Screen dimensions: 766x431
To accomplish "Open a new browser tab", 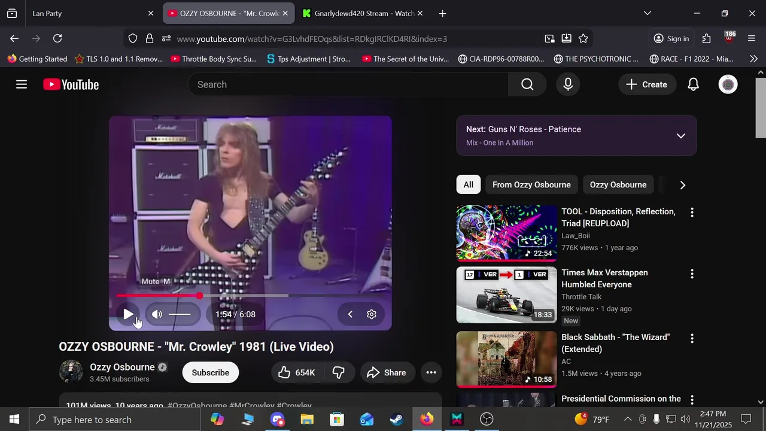I will pos(442,13).
